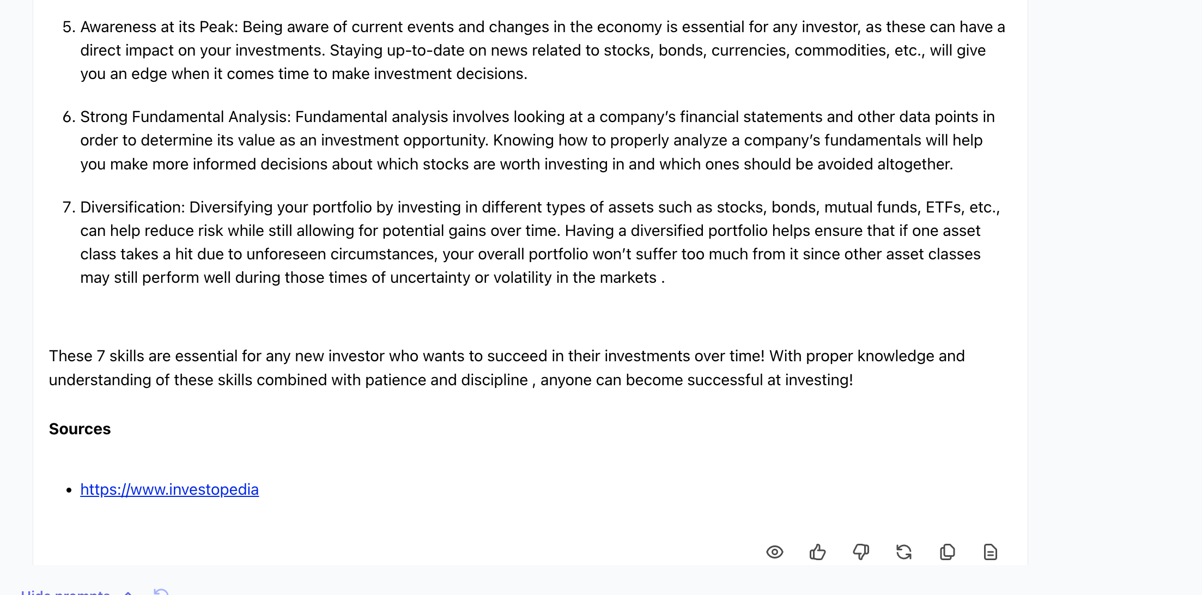Click the 'Strong Fundamental Analysis' list item title
1202x595 pixels.
click(185, 117)
